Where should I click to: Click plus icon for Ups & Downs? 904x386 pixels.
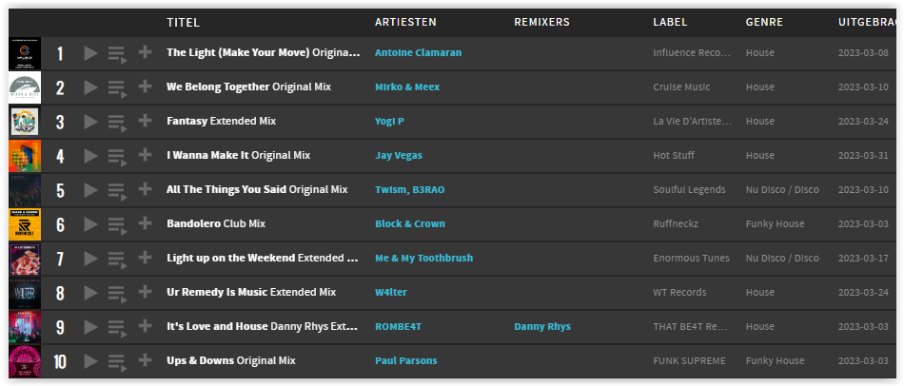145,360
